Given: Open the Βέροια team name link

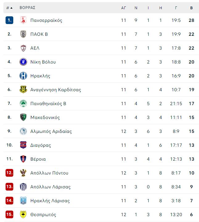Looking at the screenshot, I should 38,159.
